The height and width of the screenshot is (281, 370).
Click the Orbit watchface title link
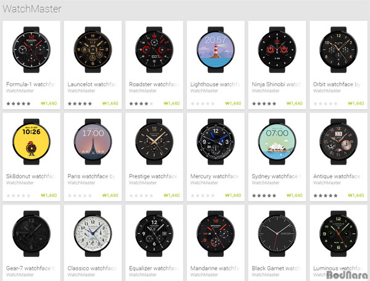(x=338, y=84)
